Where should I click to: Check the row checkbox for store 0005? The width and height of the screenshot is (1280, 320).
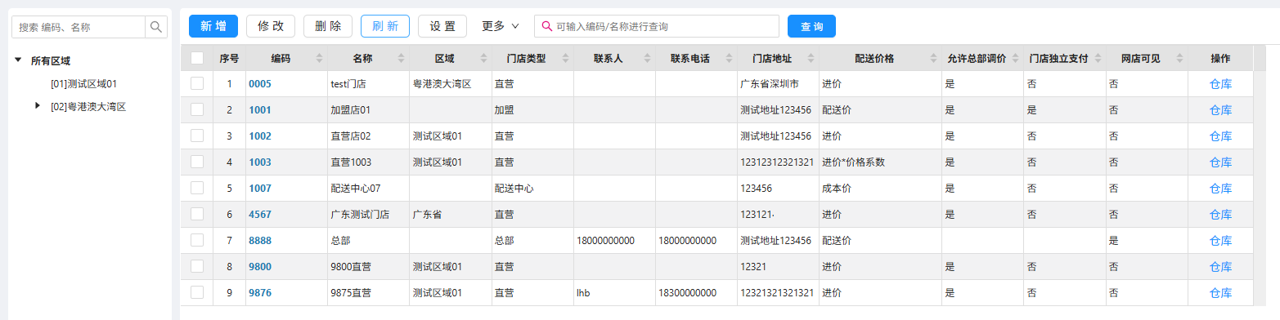[x=197, y=83]
